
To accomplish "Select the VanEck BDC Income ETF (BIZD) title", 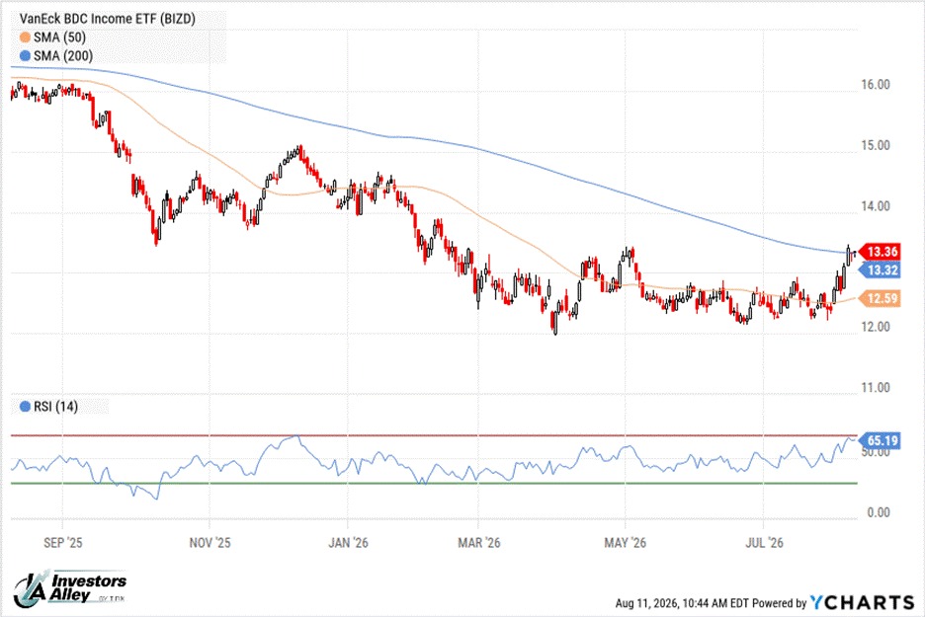I will click(108, 19).
